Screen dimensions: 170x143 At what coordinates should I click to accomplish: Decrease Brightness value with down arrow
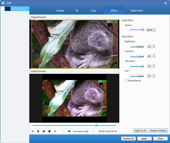pyautogui.click(x=154, y=47)
